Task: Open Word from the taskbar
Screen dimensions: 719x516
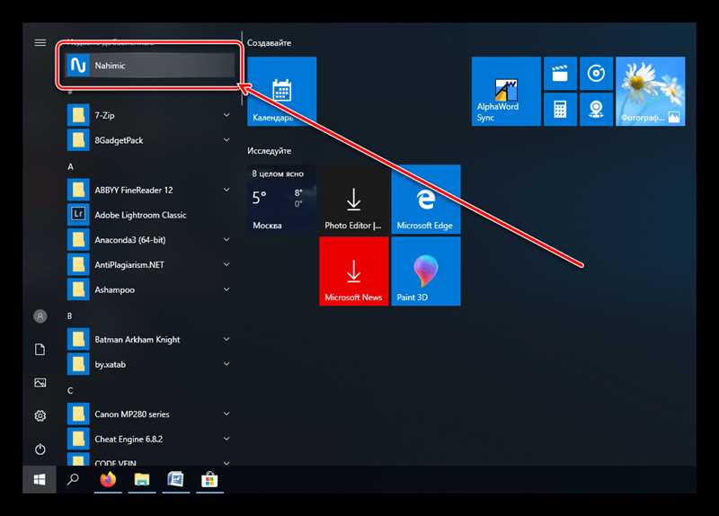Action: pos(175,480)
